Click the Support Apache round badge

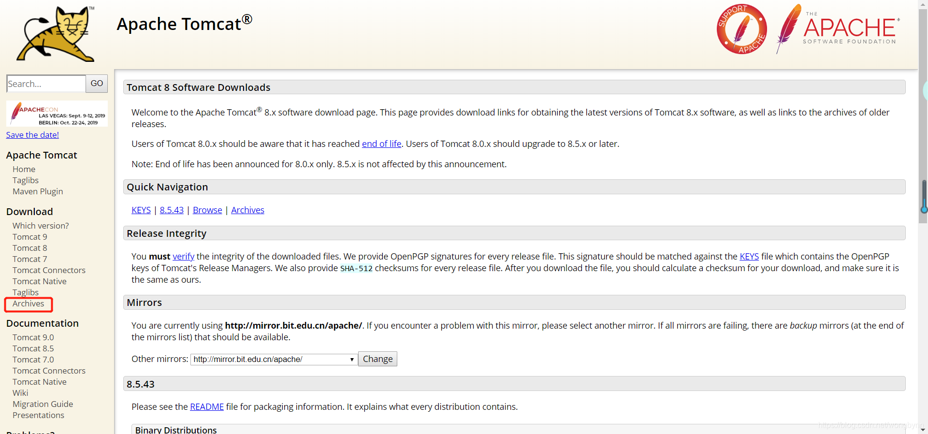pos(742,29)
